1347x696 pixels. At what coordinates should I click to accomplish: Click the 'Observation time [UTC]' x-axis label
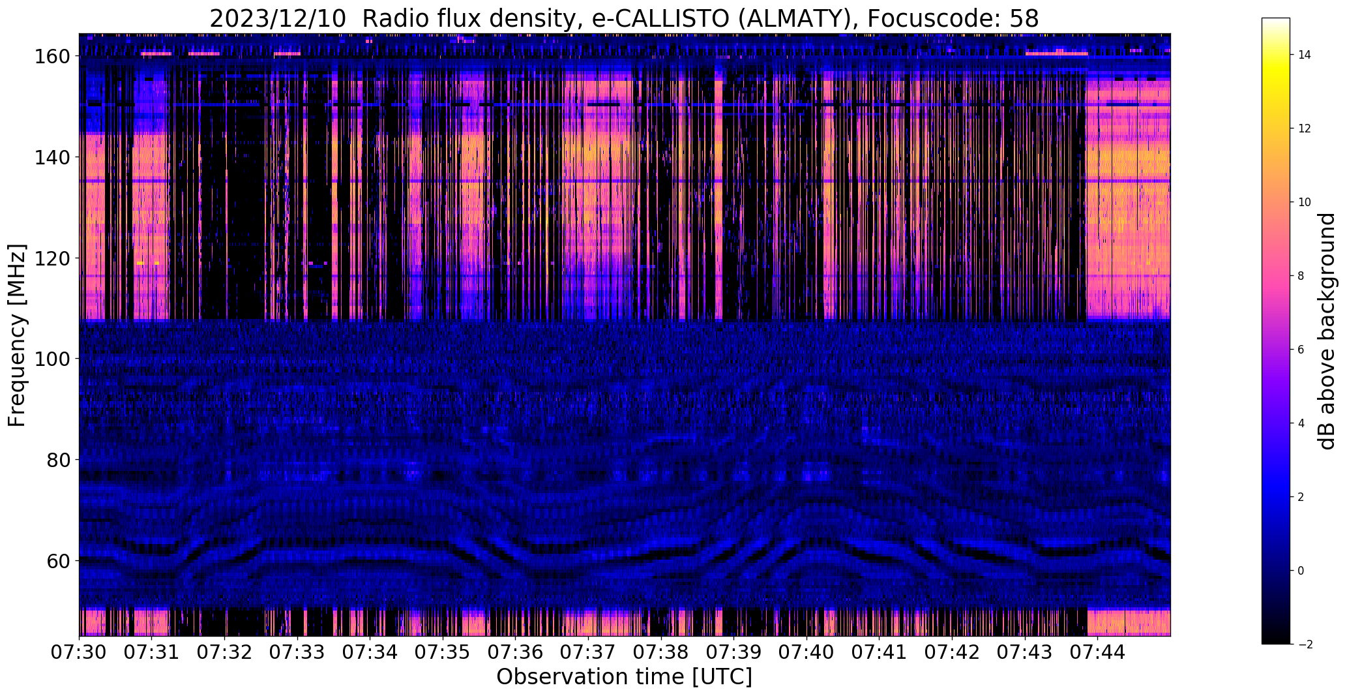click(624, 677)
